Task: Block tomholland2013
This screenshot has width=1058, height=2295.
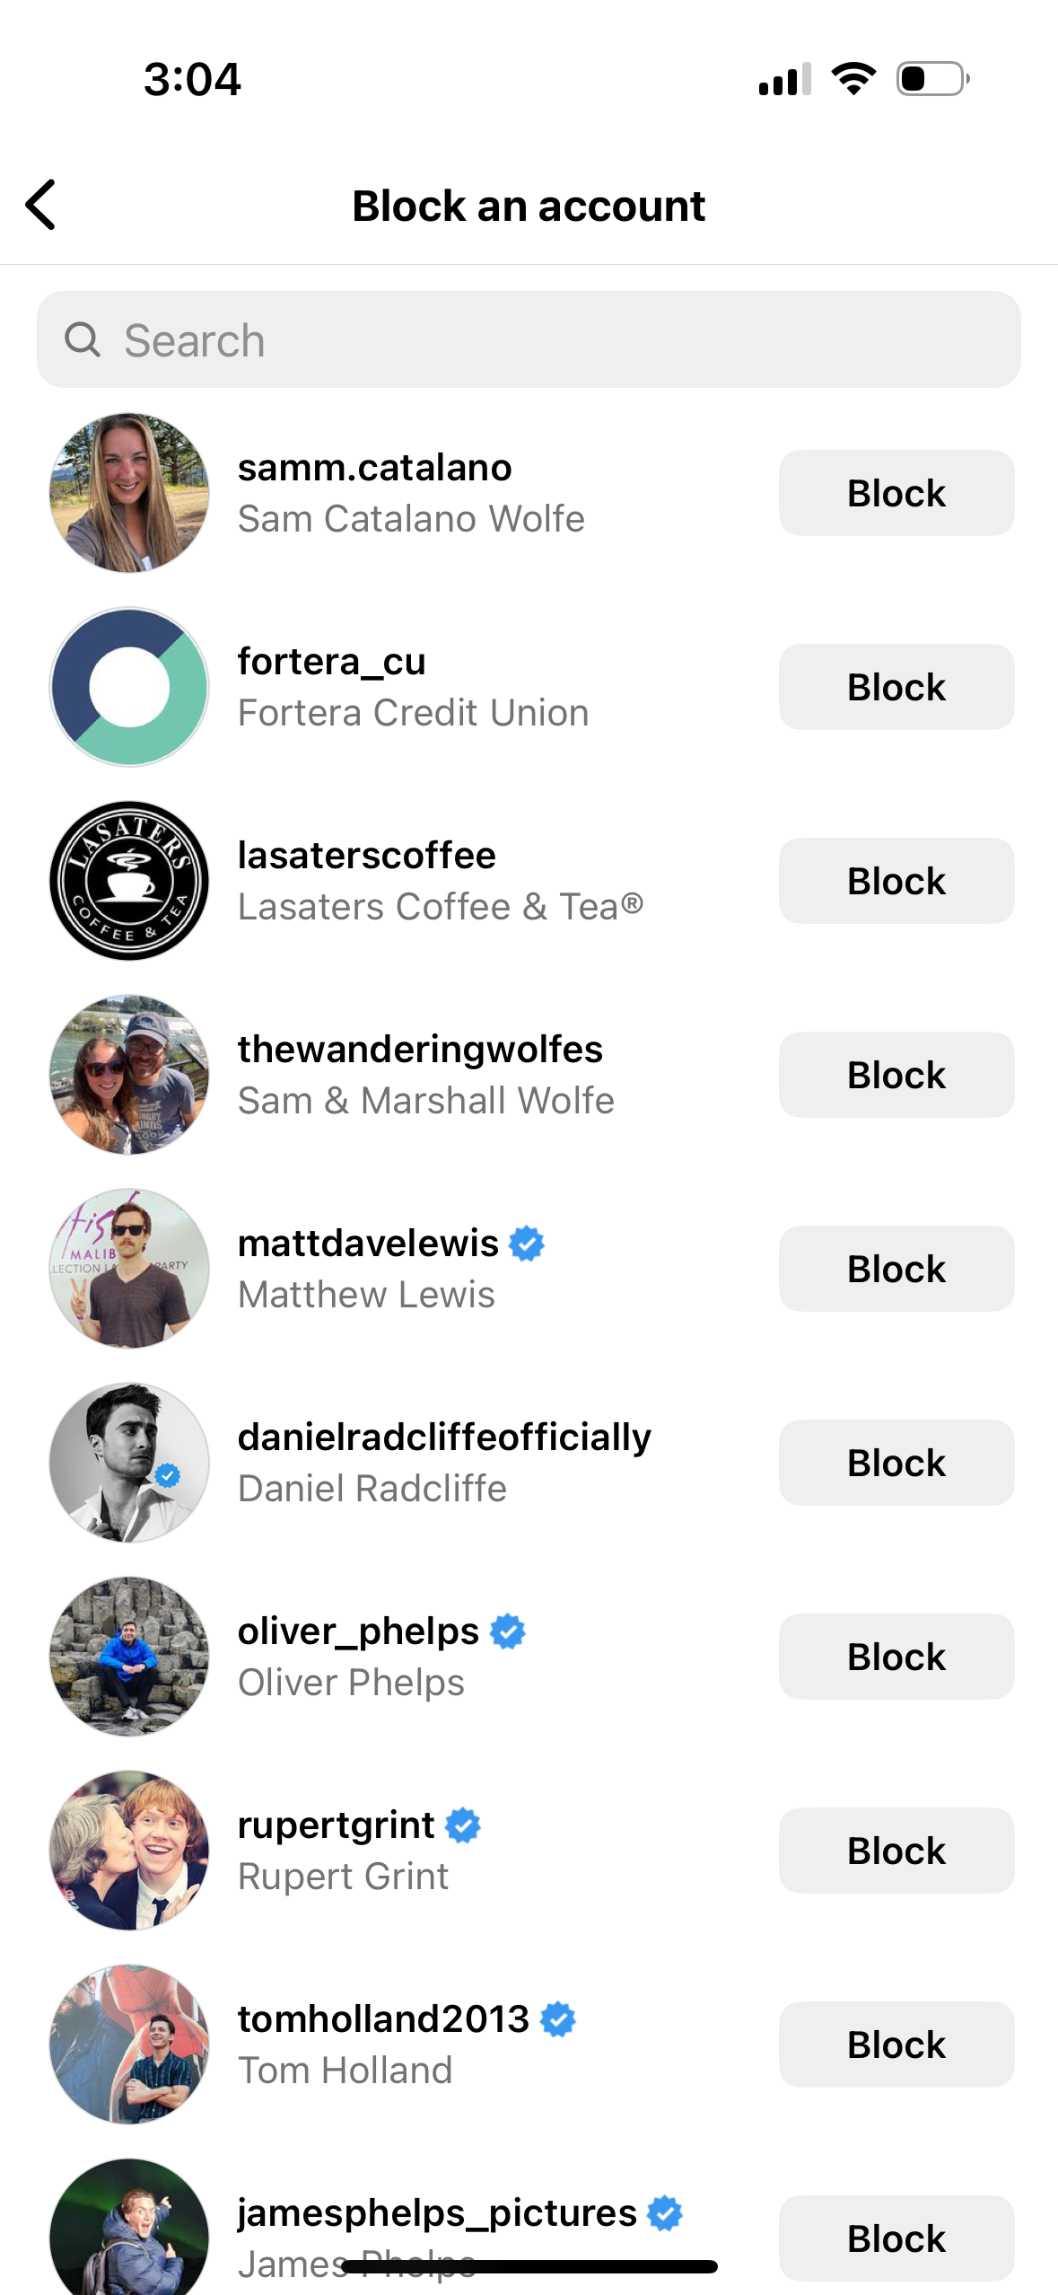Action: point(896,2044)
